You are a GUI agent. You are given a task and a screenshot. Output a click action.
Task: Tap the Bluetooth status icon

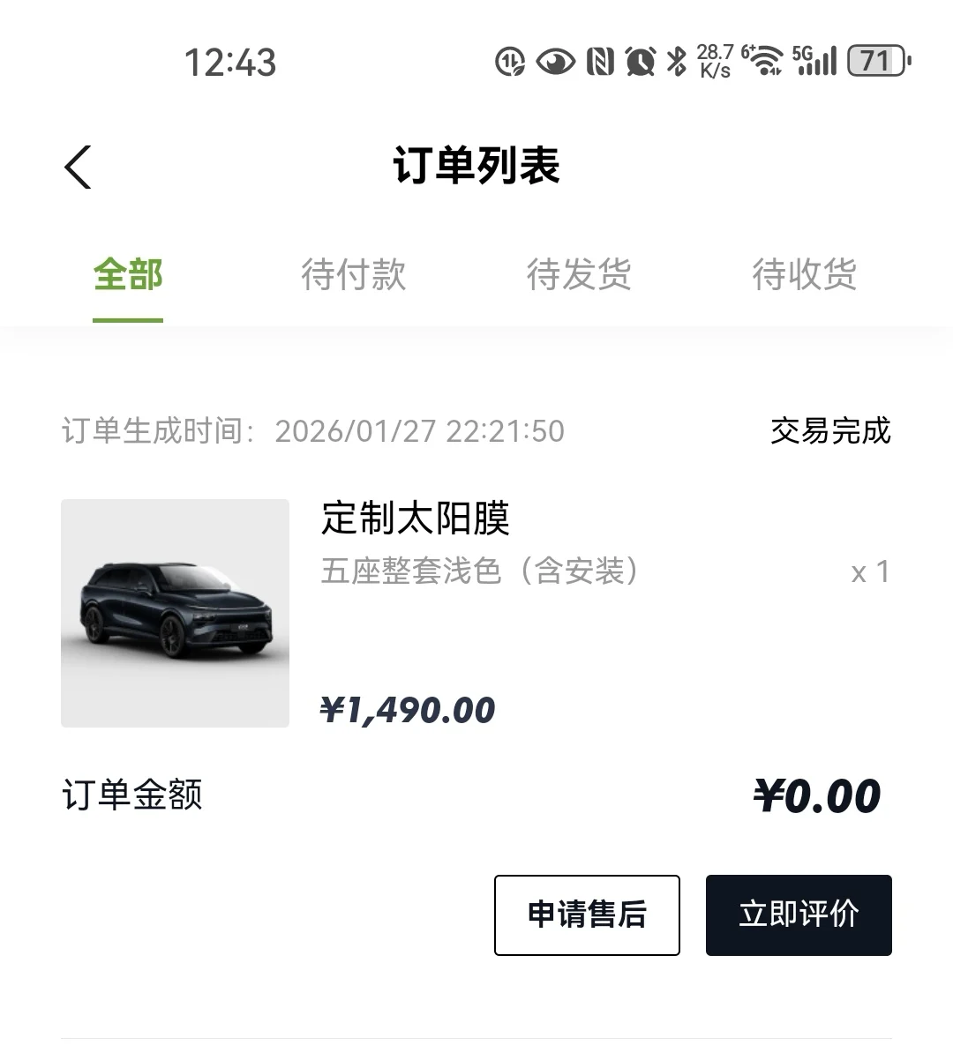(677, 62)
